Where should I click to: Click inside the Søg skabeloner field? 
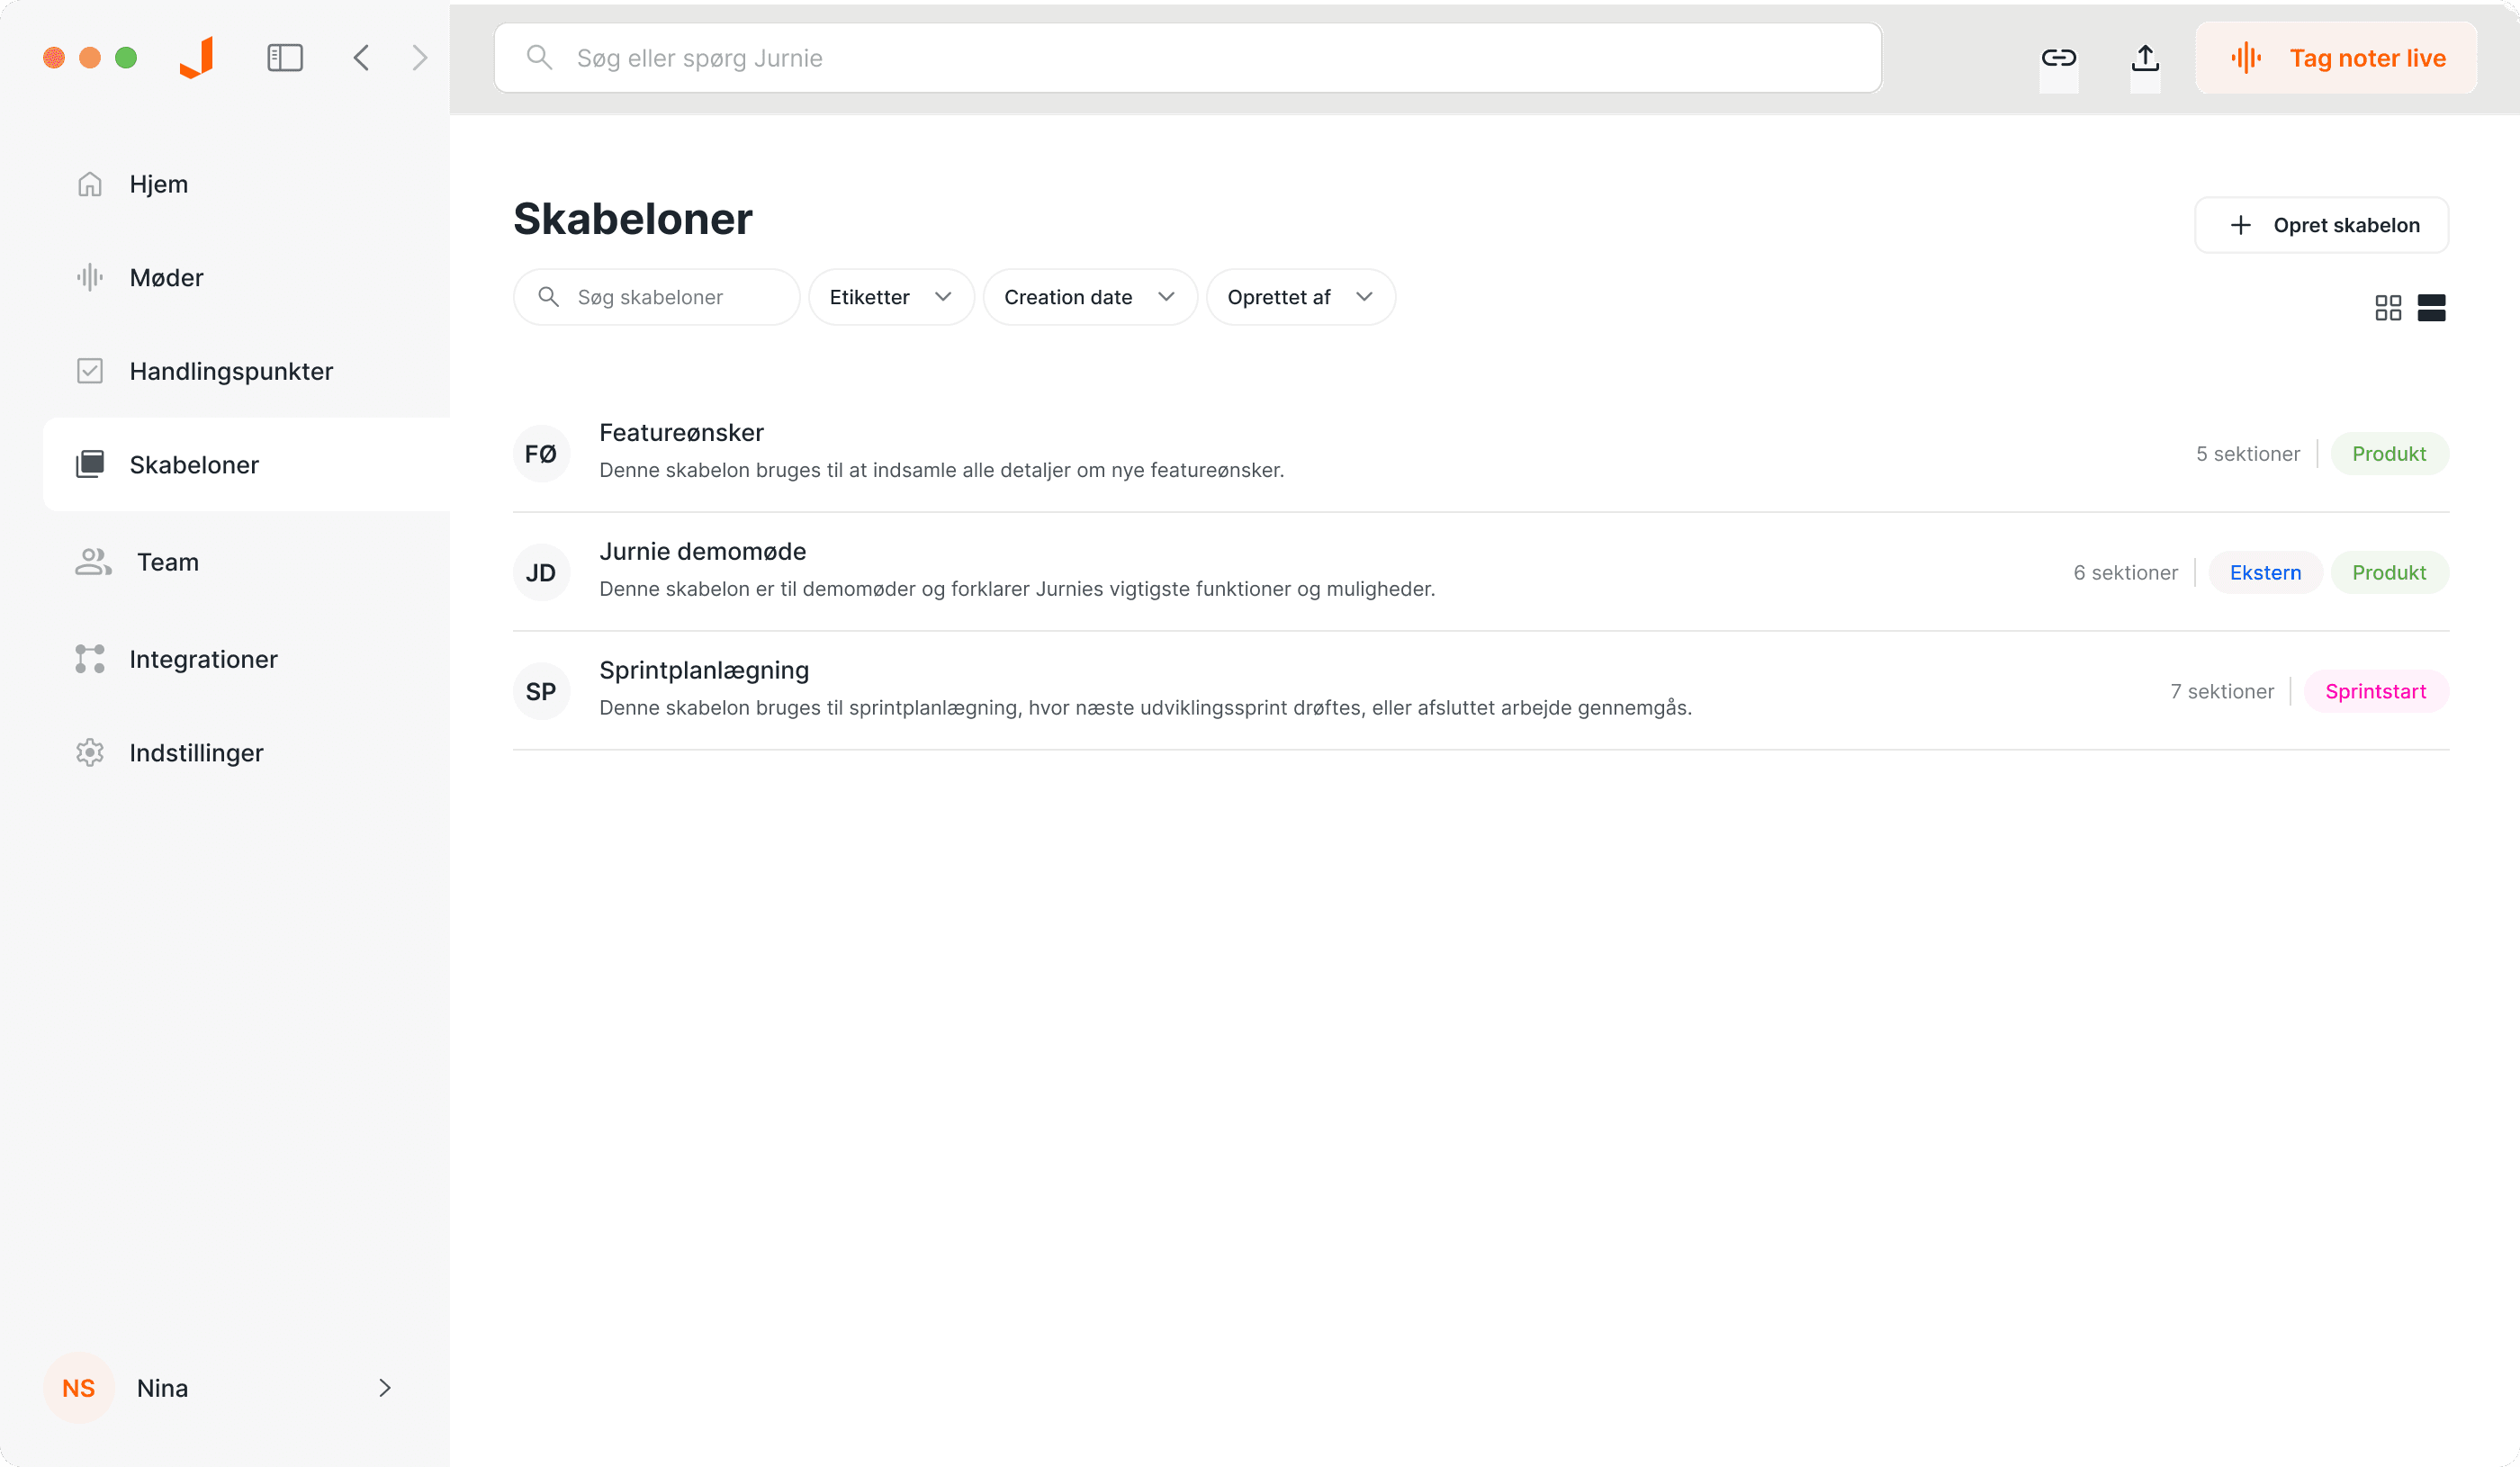tap(655, 296)
